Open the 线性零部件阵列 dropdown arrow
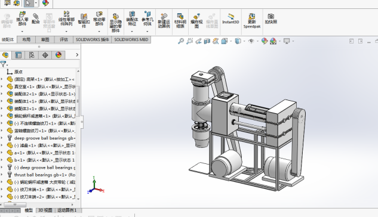 click(66, 31)
